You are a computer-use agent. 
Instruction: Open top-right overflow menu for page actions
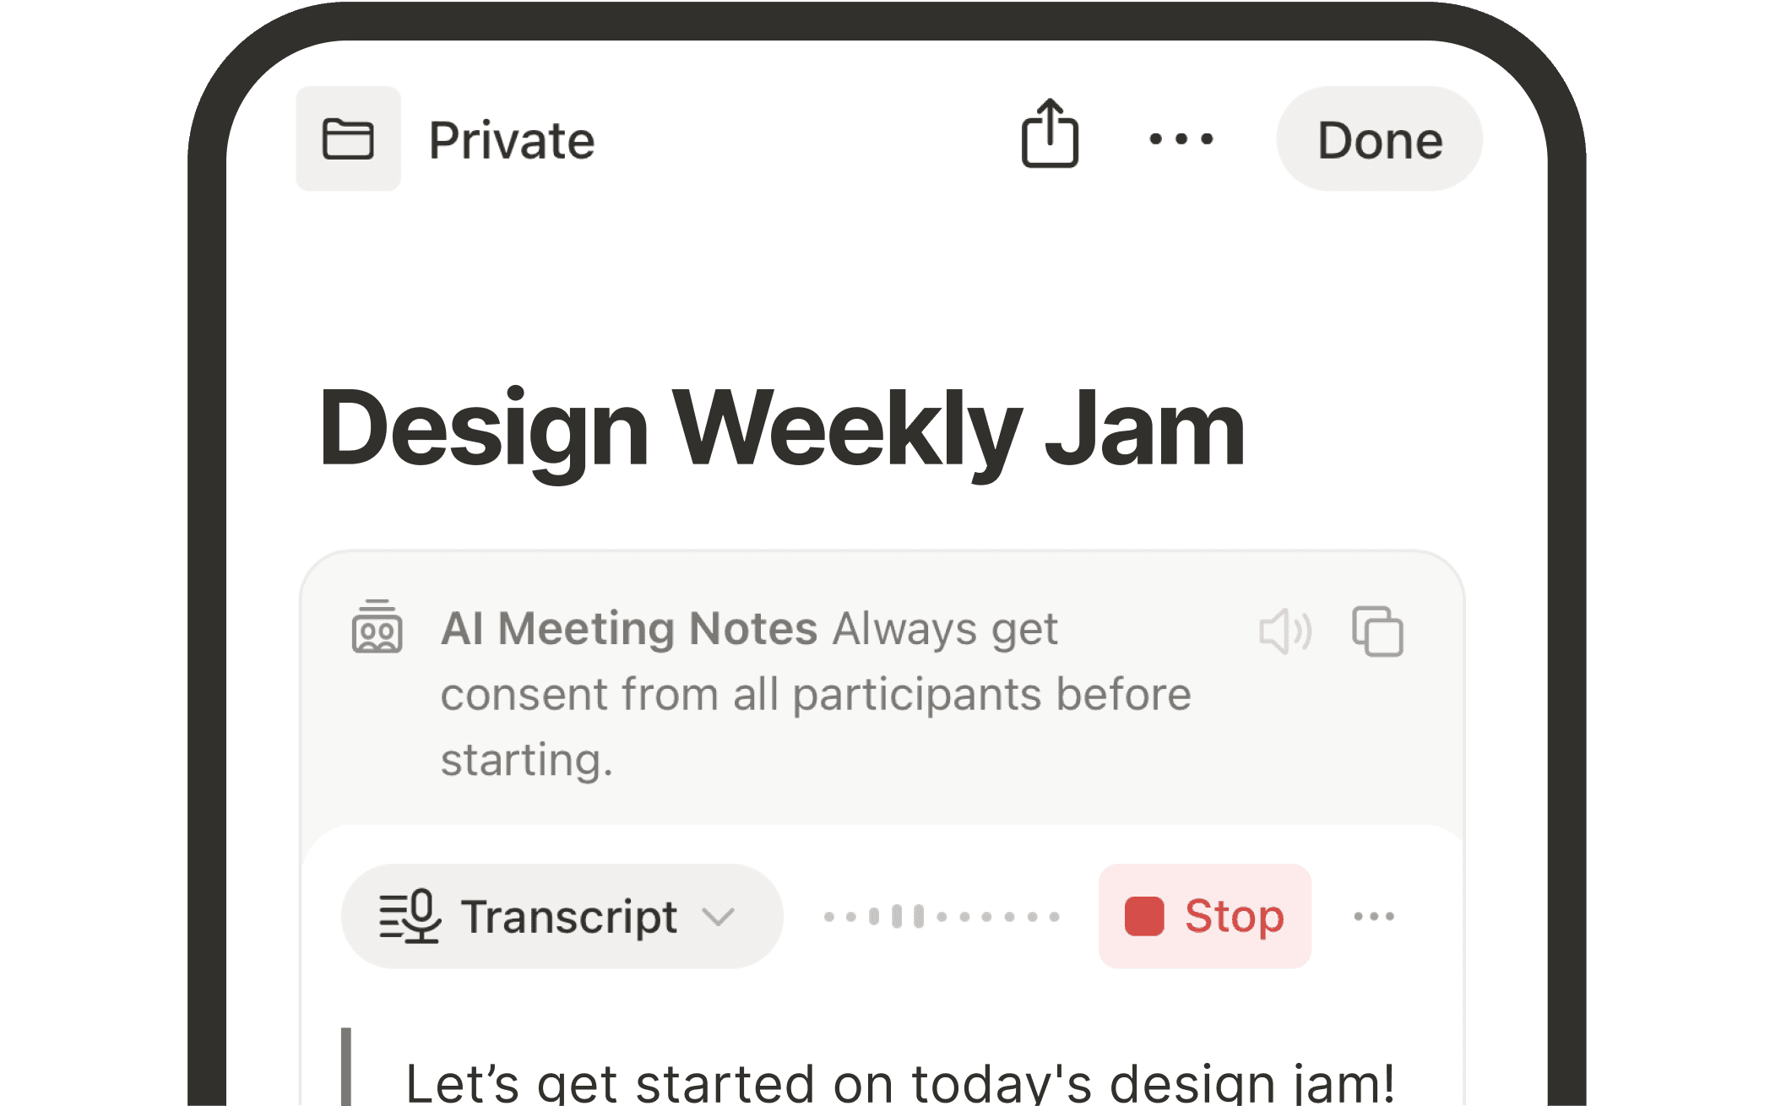(x=1180, y=139)
